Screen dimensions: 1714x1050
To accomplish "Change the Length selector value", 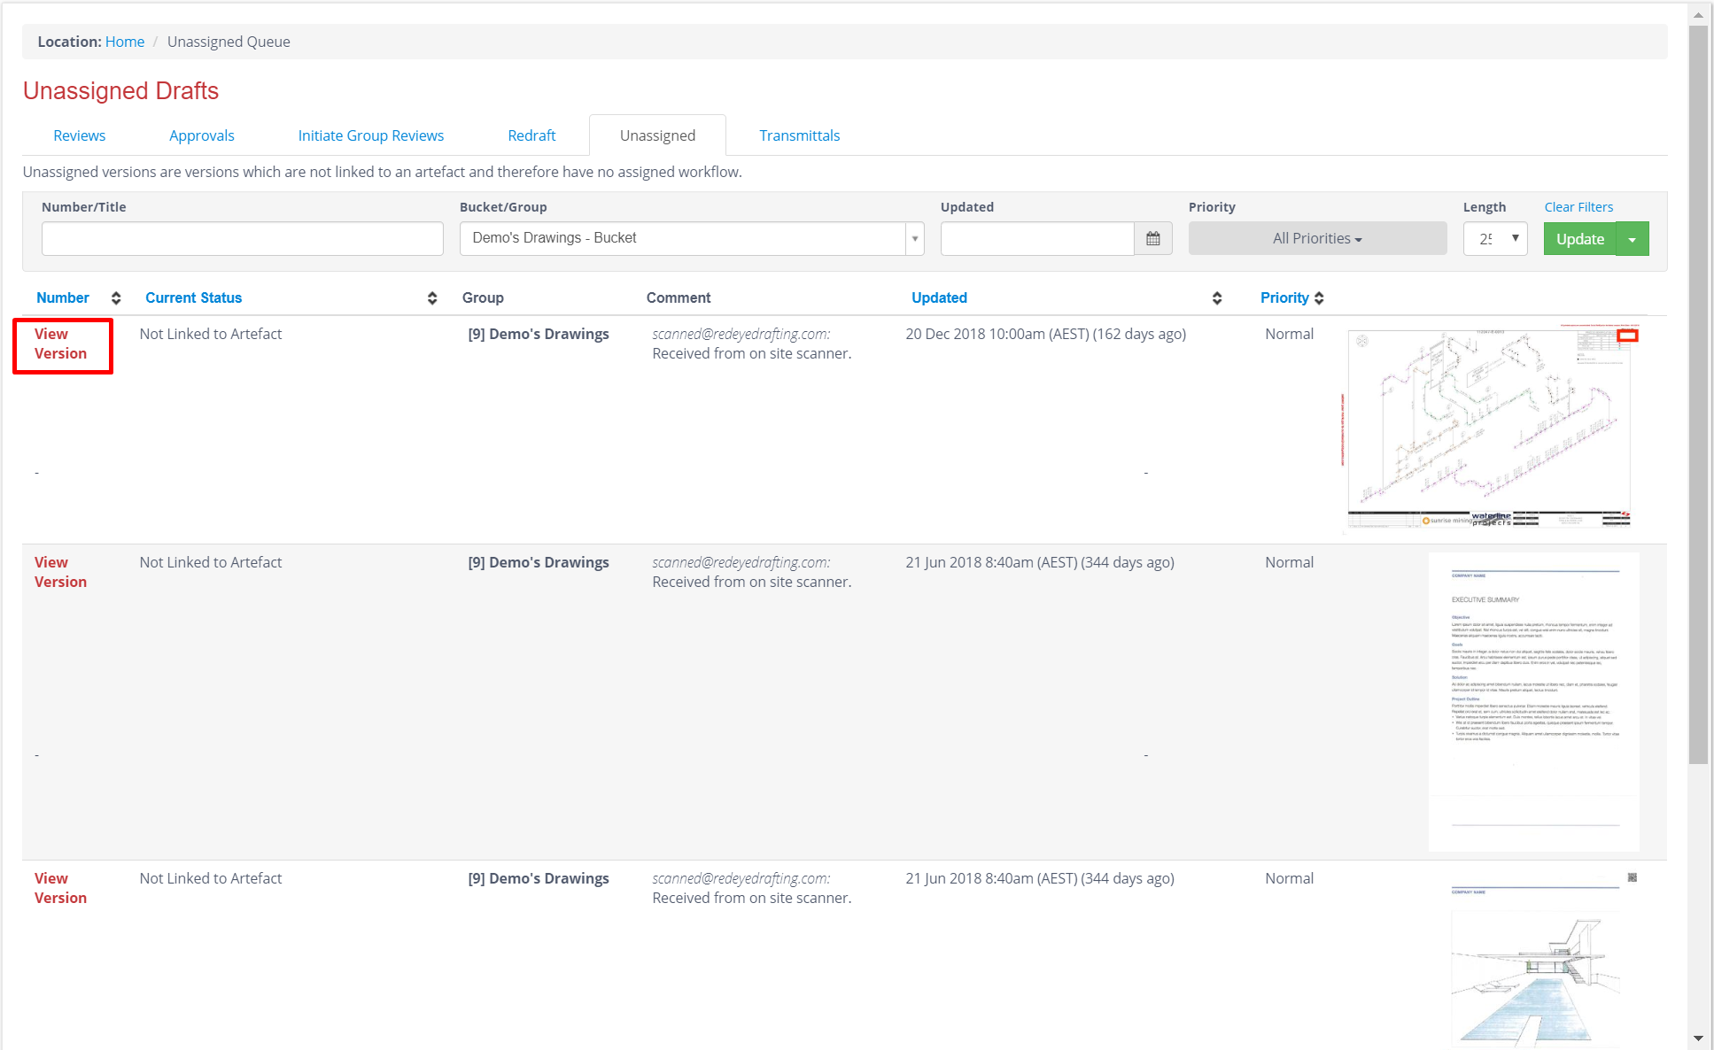I will tap(1495, 239).
